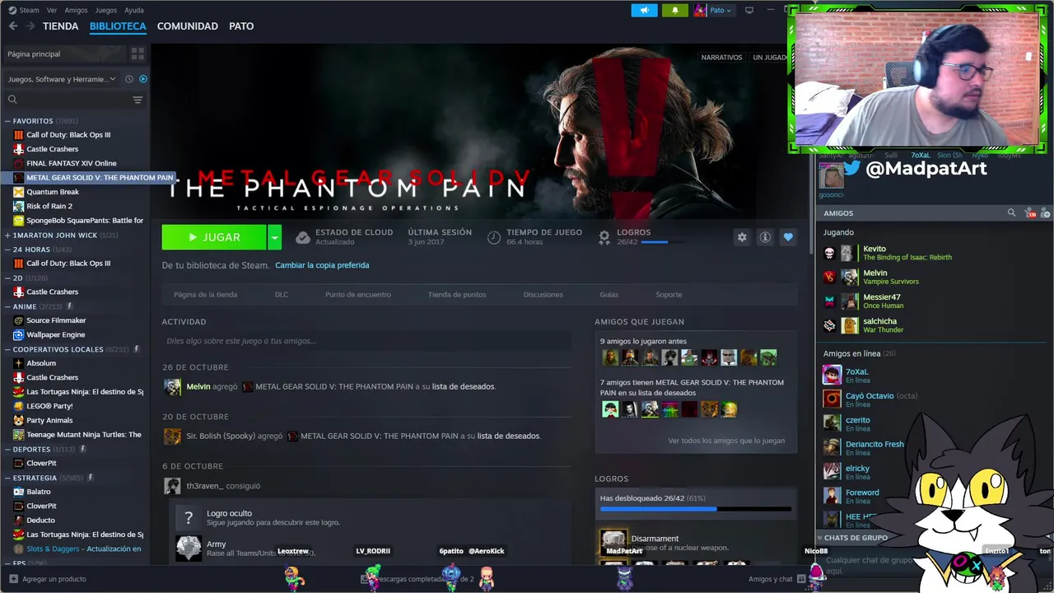Open Juegos, Software y Herramientas dropdown

(62, 79)
